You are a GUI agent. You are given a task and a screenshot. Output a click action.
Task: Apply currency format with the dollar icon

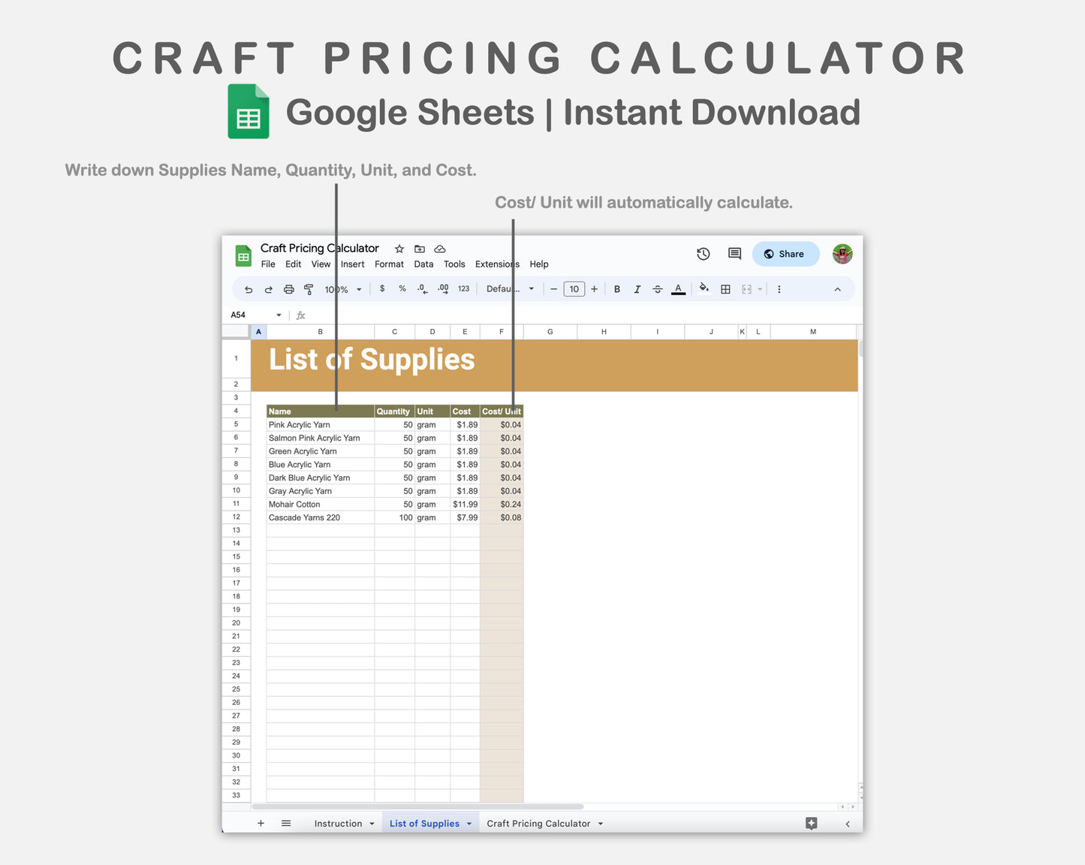[x=382, y=288]
